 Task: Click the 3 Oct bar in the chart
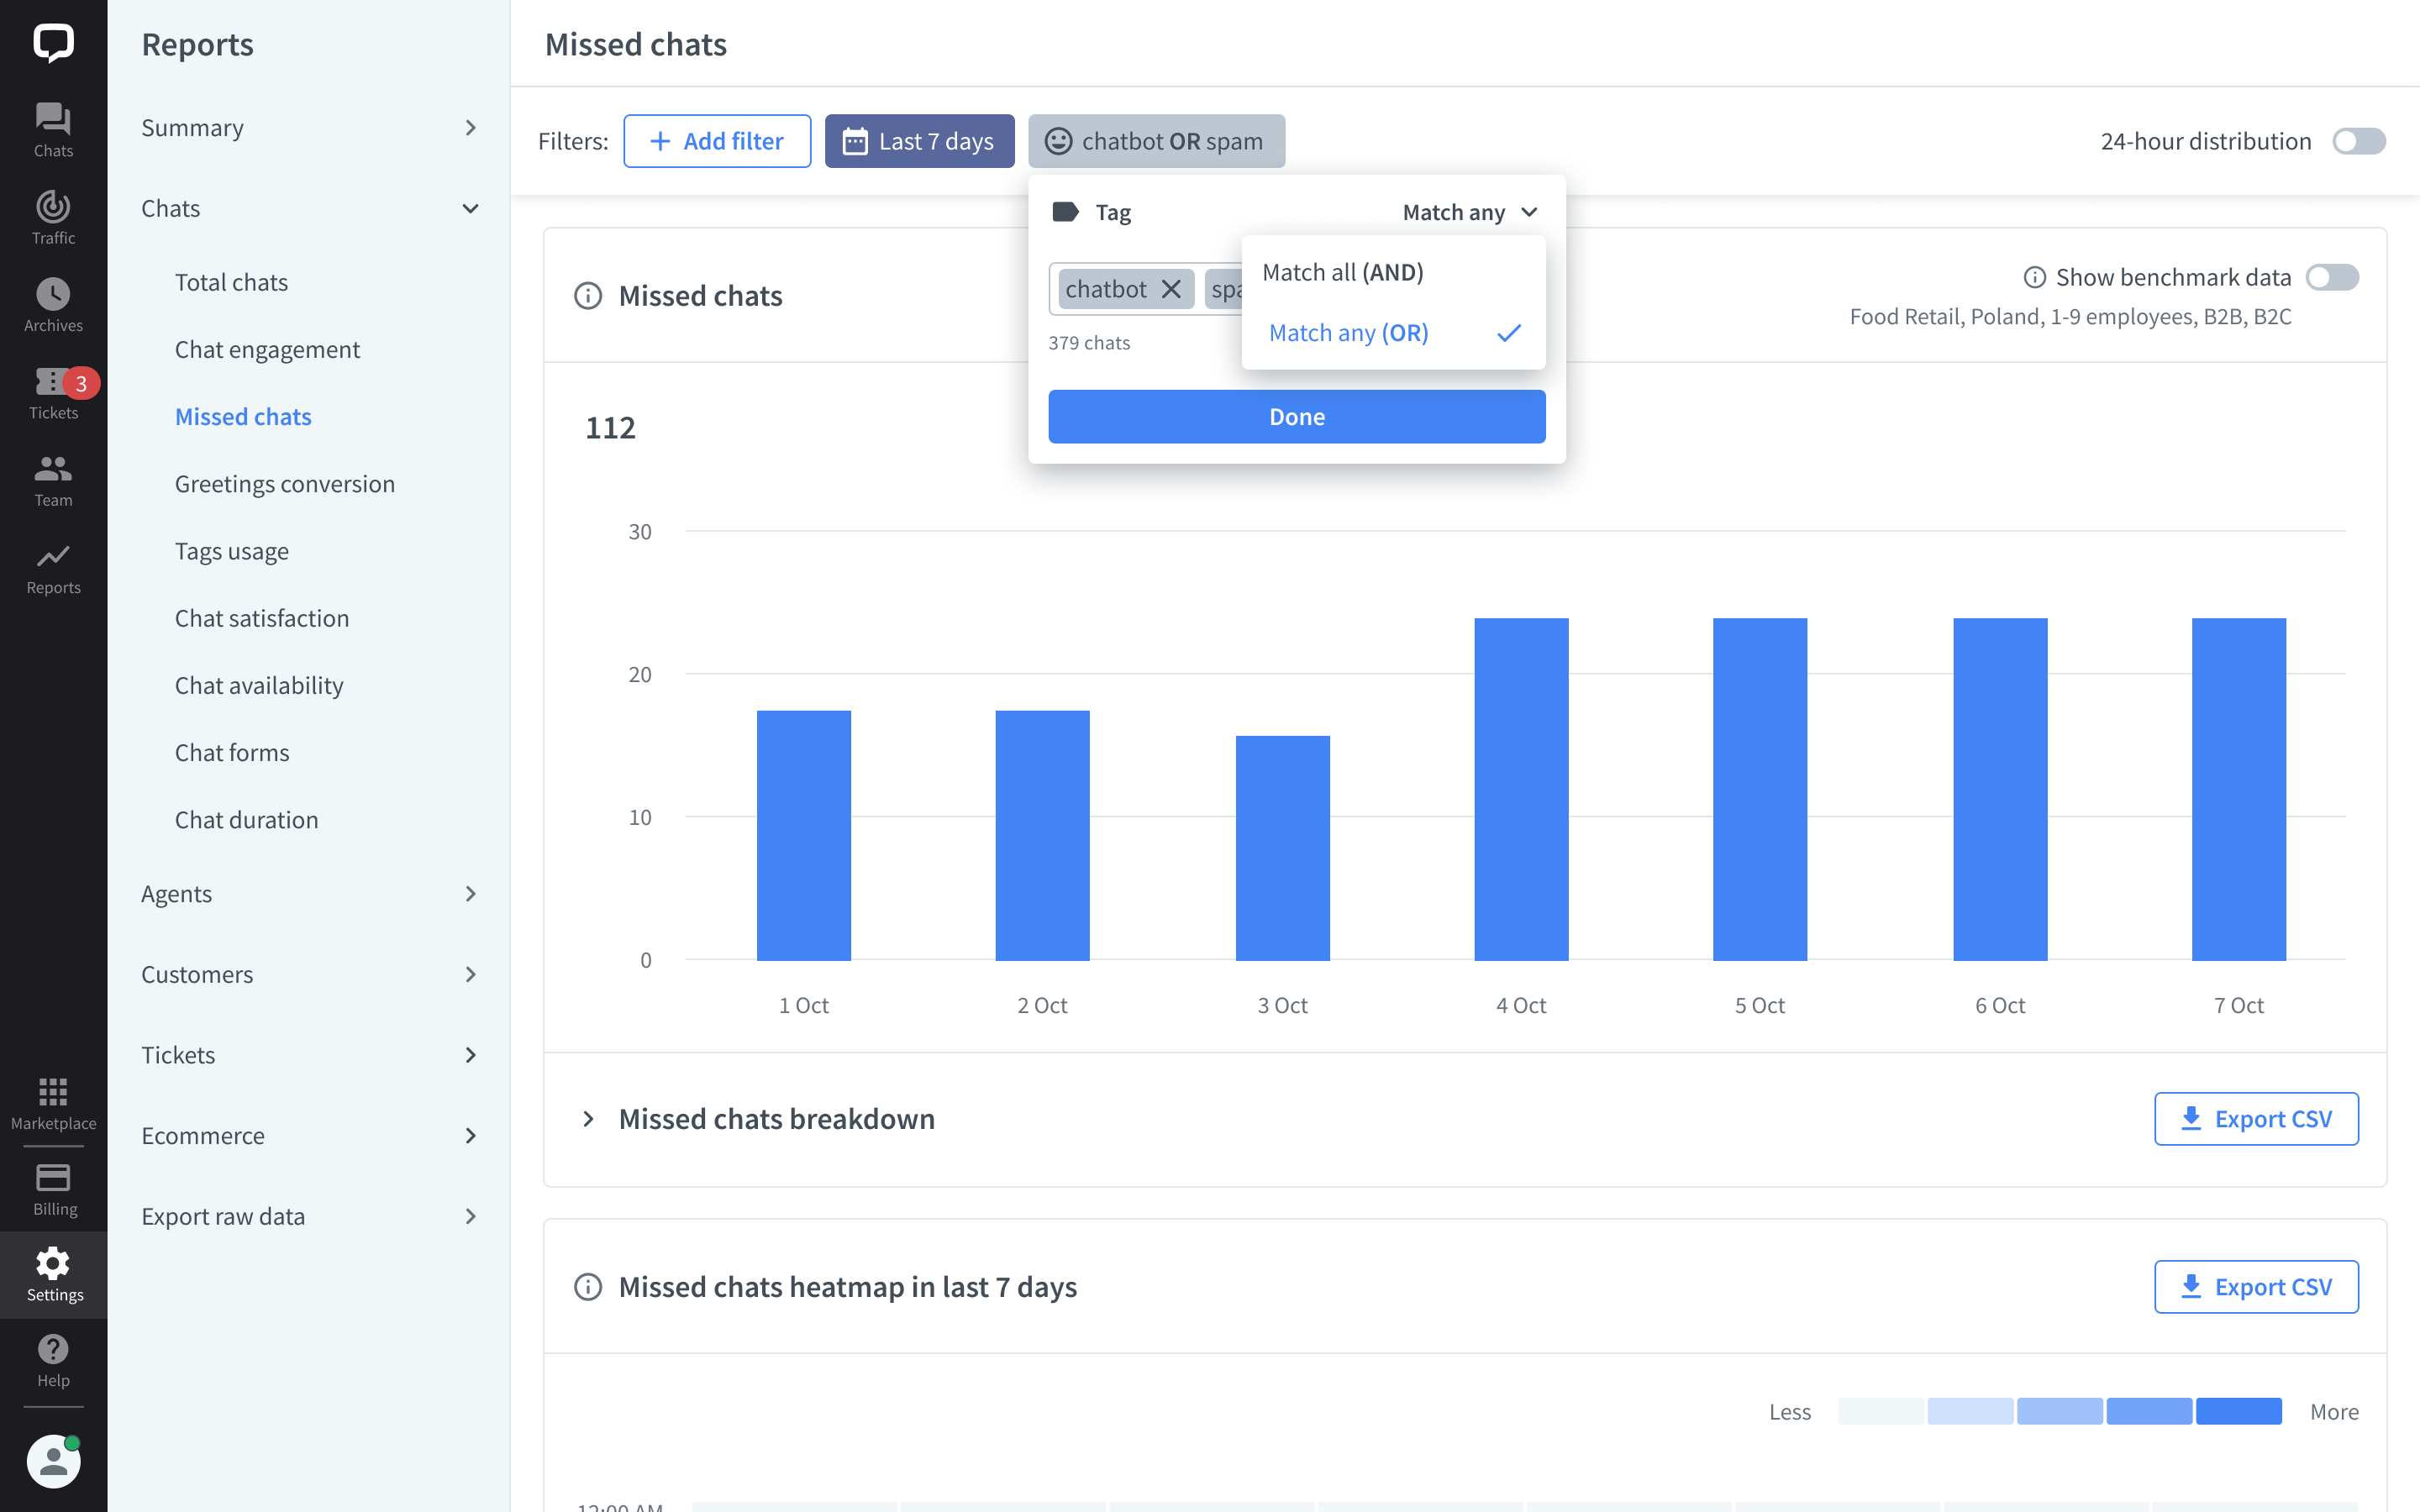[x=1282, y=848]
